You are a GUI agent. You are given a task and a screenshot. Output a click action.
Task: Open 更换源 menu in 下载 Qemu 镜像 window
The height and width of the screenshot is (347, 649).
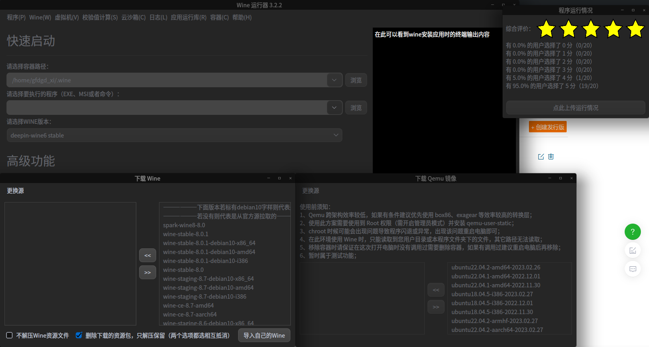tap(311, 191)
